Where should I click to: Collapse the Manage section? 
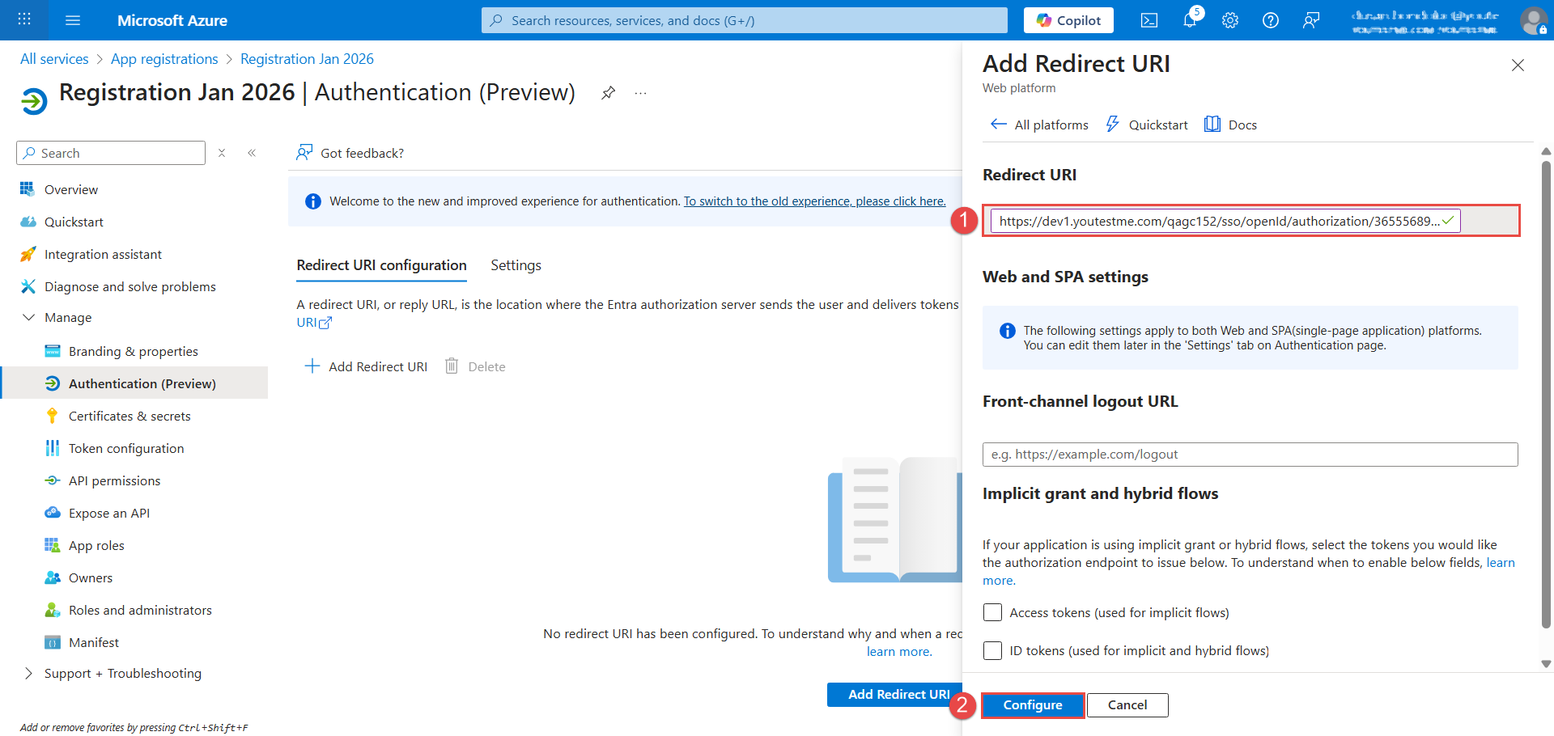click(x=29, y=318)
